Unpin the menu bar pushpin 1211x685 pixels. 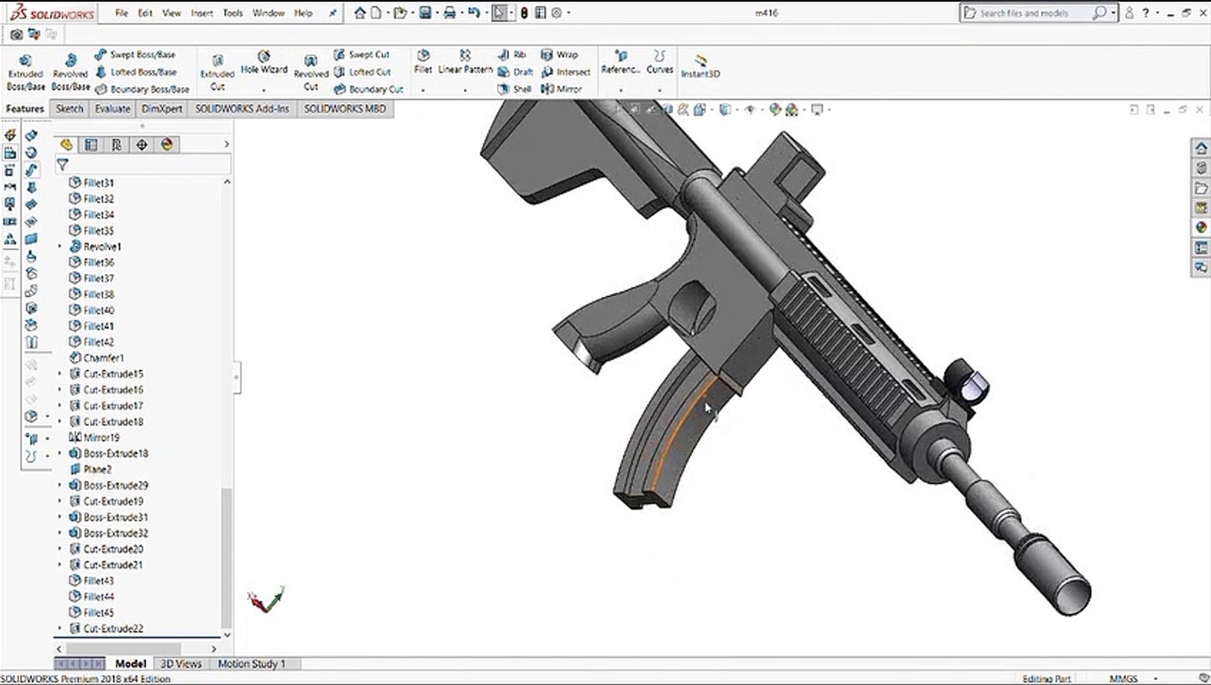click(333, 13)
